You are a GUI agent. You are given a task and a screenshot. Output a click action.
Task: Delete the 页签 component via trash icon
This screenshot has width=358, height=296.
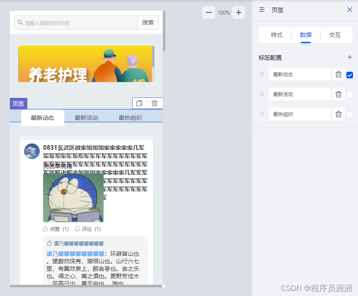[x=154, y=103]
